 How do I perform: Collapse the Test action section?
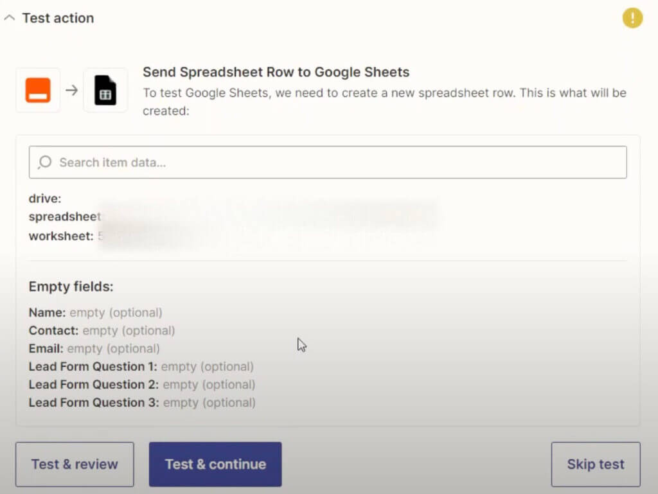9,18
